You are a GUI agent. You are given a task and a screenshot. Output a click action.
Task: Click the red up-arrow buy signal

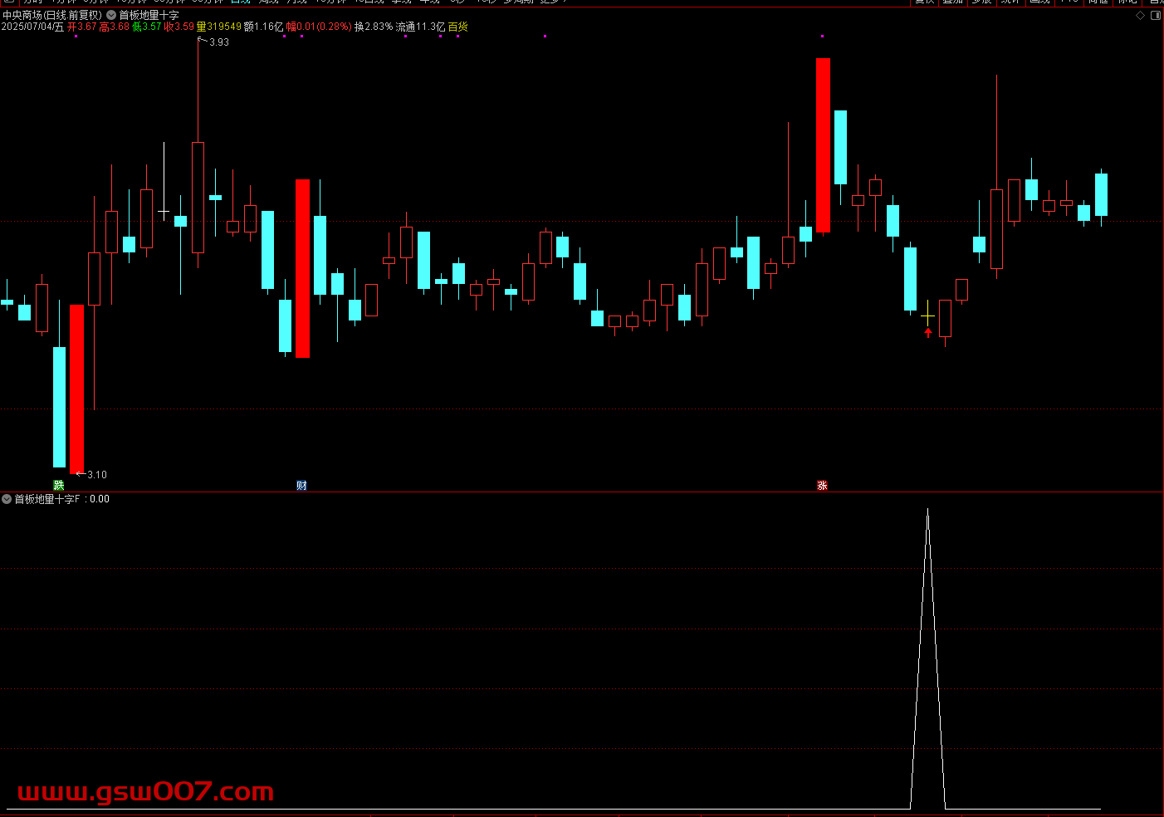[x=928, y=333]
